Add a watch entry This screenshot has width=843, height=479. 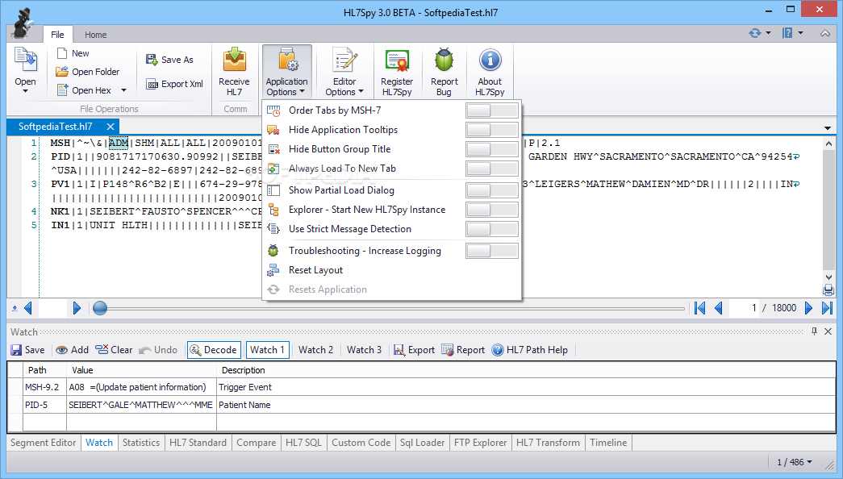[x=72, y=350]
